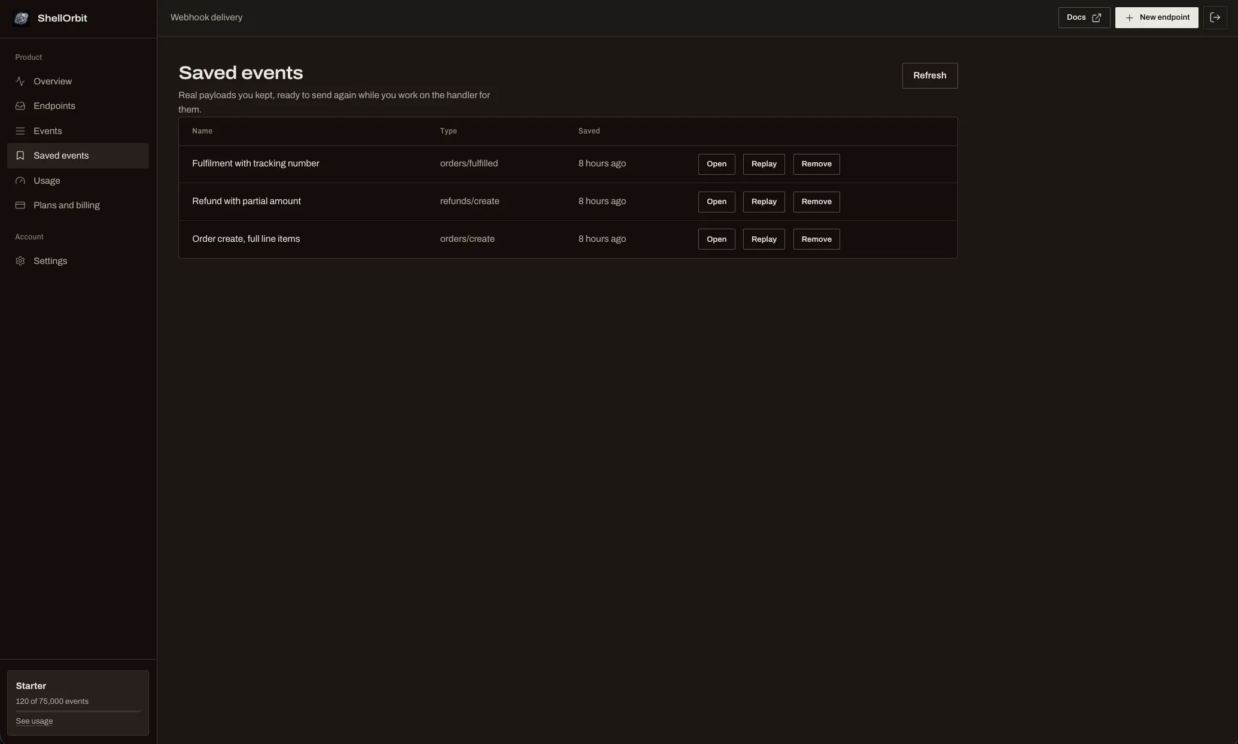Viewport: 1238px width, 744px height.
Task: Remove Order create, full line items
Action: point(816,239)
